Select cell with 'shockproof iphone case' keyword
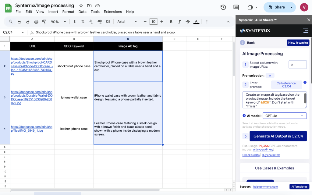The height and width of the screenshot is (195, 312). tap(74, 66)
